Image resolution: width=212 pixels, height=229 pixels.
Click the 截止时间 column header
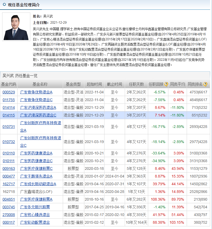(x=115, y=84)
